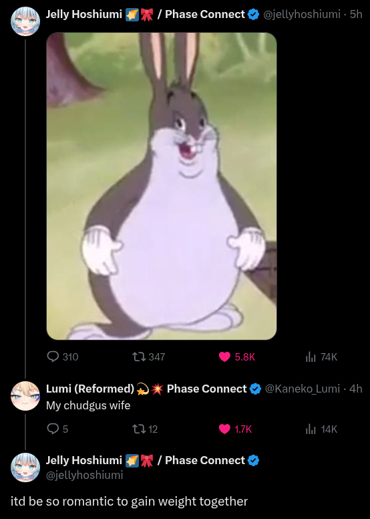Open view count 14K on Lumi's tweet

(x=321, y=429)
